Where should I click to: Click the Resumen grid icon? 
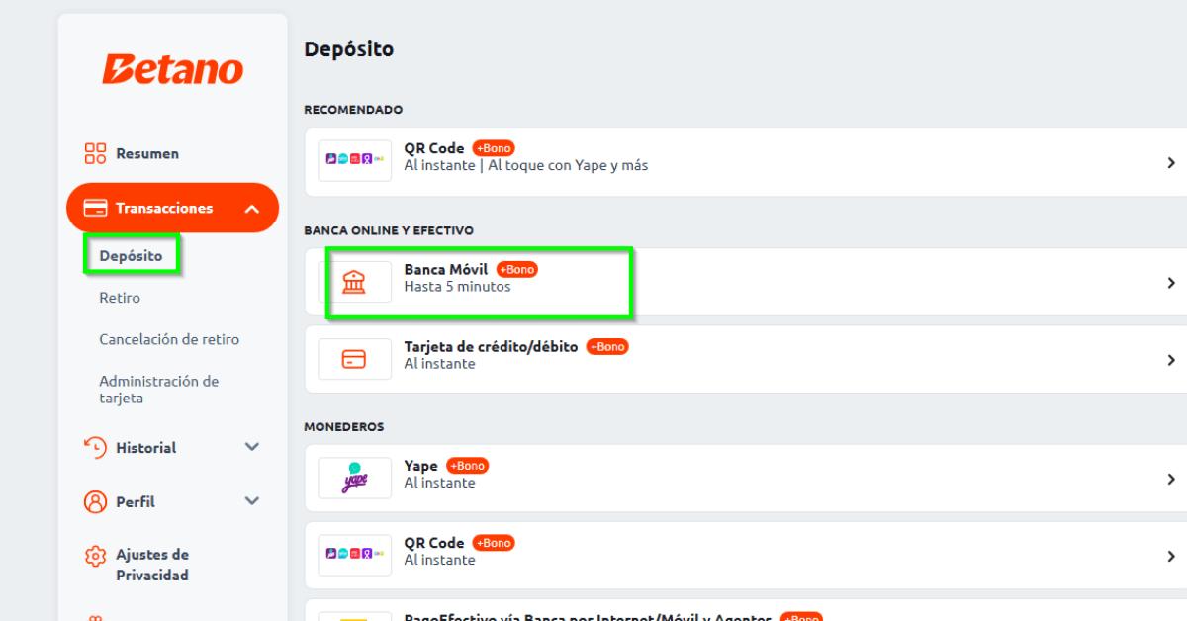pyautogui.click(x=95, y=153)
